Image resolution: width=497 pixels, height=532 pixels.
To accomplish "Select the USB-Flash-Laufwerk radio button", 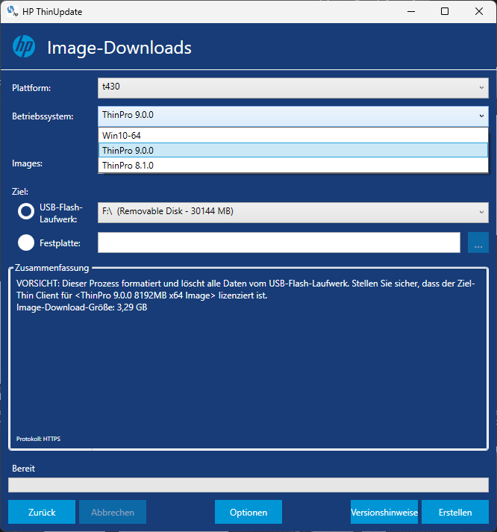I will point(26,211).
